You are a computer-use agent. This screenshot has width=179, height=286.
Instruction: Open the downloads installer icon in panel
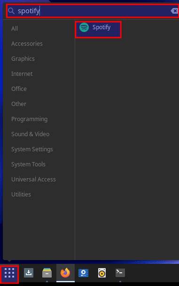pyautogui.click(x=29, y=273)
